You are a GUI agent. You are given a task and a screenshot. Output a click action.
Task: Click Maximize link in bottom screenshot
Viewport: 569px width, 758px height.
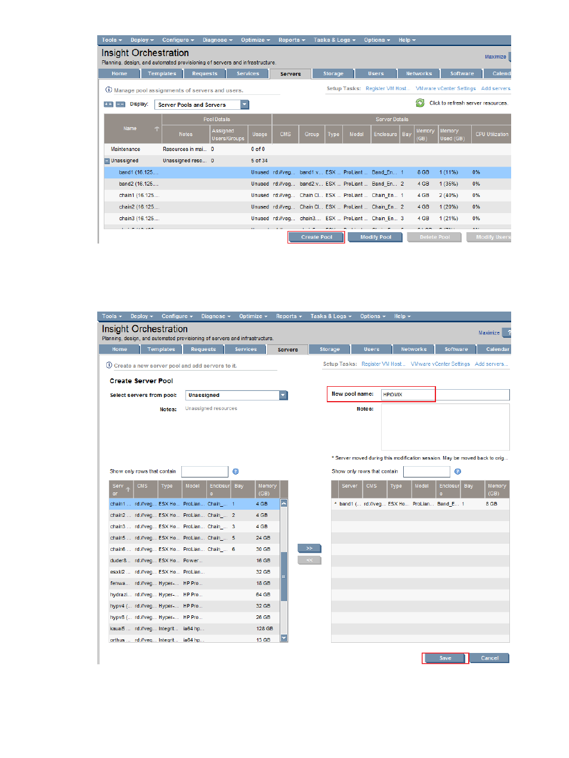[x=489, y=332]
